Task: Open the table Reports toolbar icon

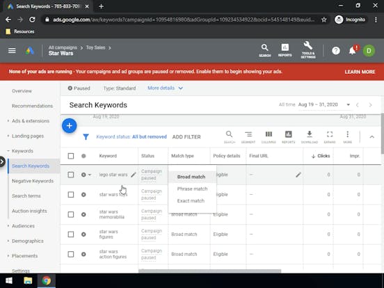Action: (x=288, y=137)
